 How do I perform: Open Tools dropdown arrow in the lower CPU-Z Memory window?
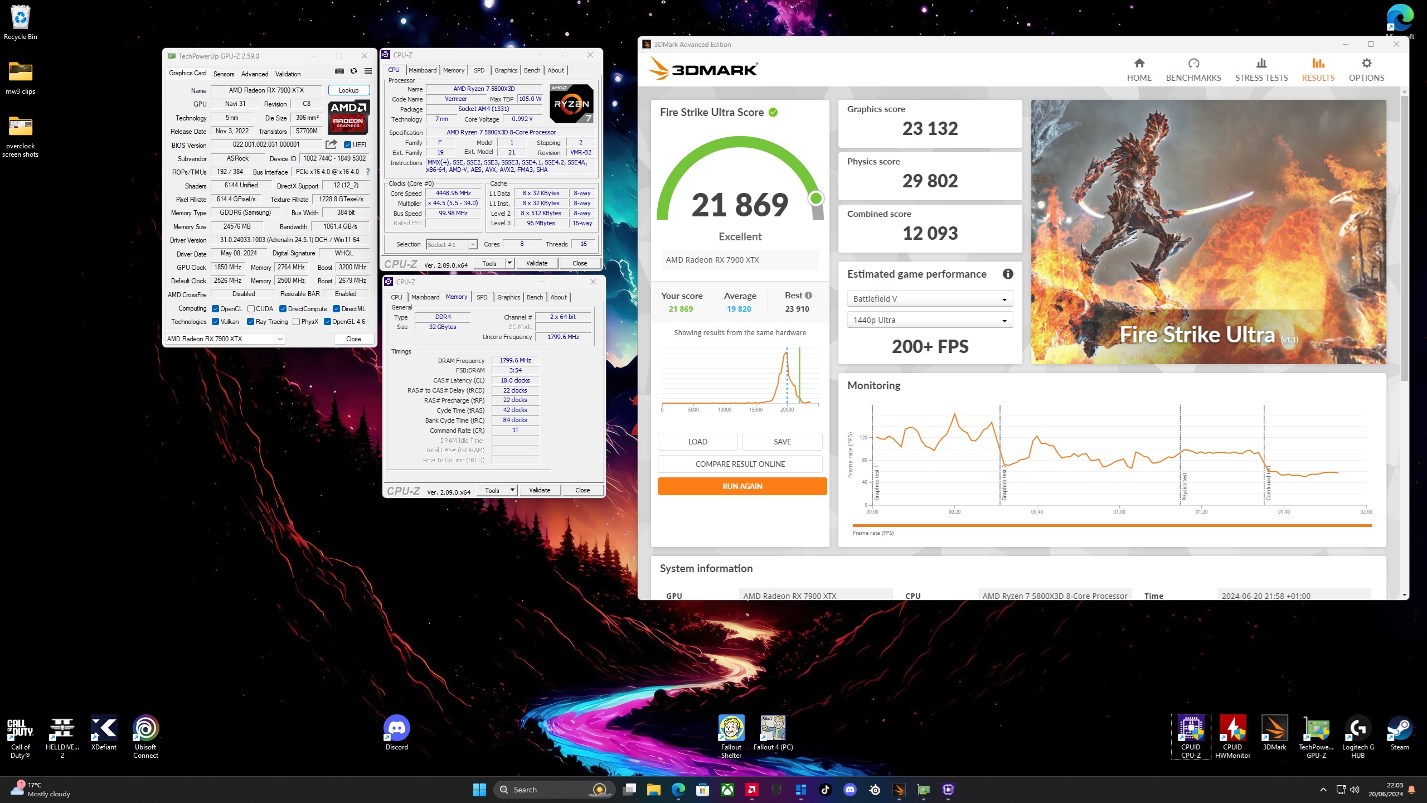(512, 490)
